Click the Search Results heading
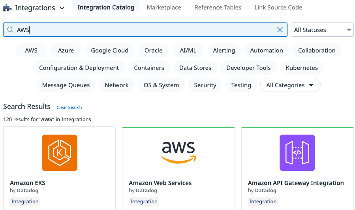Screen dimensions: 355x210 (27, 106)
